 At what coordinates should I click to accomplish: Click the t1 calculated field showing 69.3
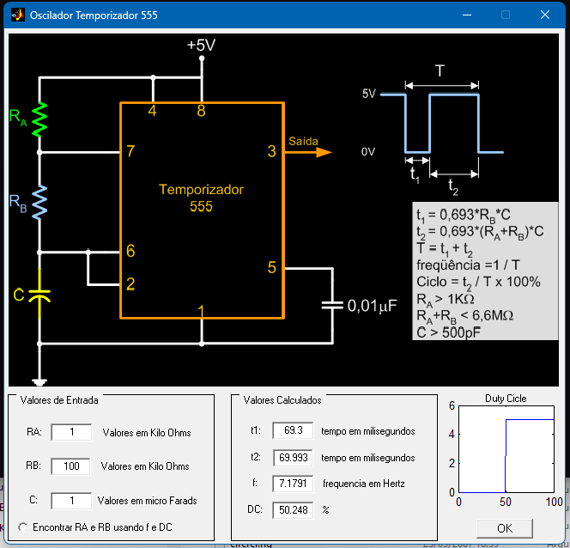(293, 430)
